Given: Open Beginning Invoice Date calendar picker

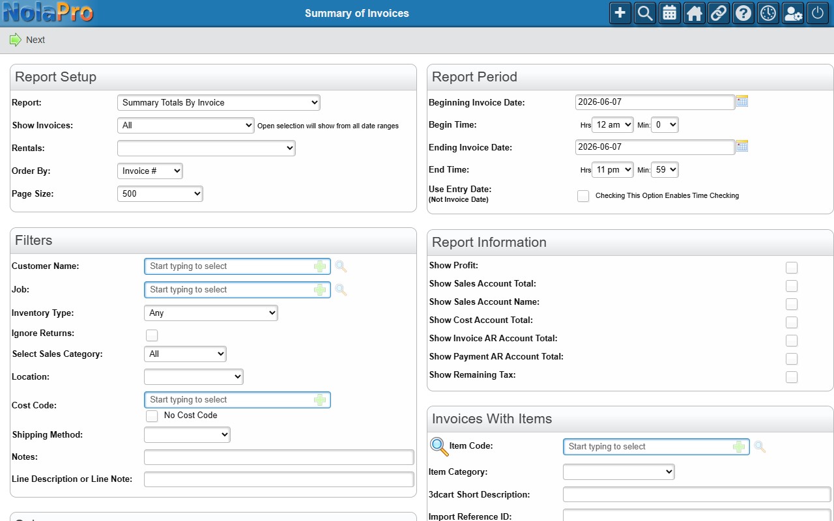Looking at the screenshot, I should (742, 102).
